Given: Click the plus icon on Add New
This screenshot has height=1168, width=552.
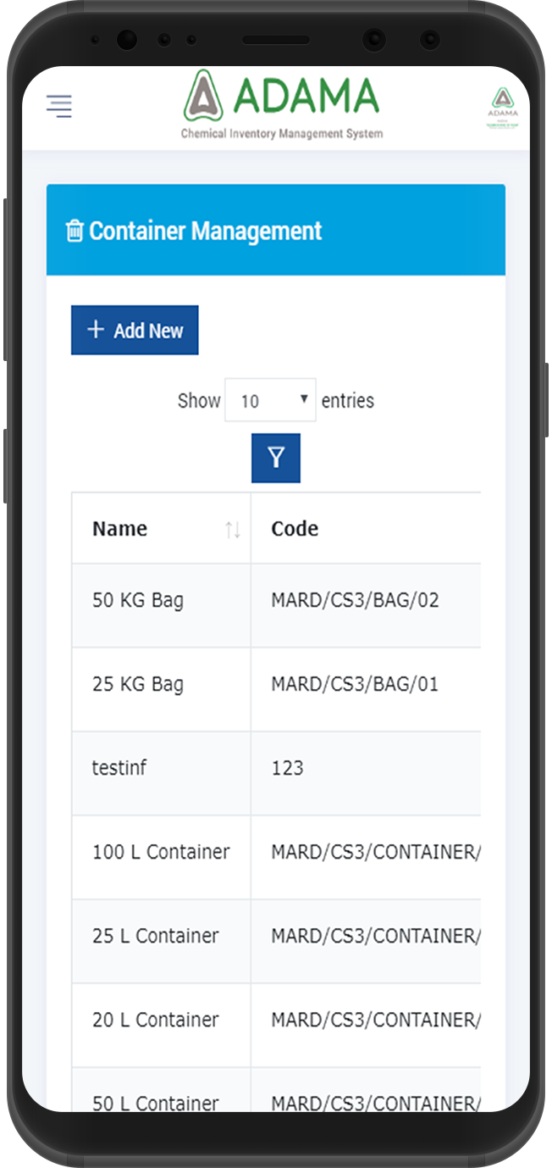Looking at the screenshot, I should click(x=96, y=330).
